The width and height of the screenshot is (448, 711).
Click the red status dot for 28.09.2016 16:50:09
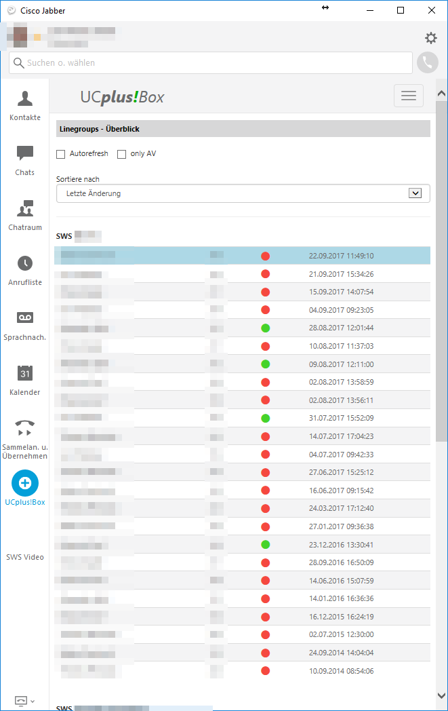tap(266, 562)
